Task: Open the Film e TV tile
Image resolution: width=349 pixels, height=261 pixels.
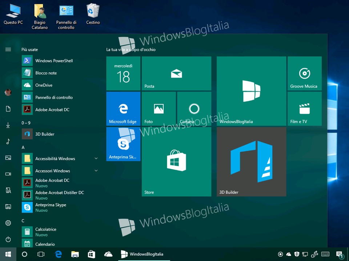Action: click(x=305, y=109)
